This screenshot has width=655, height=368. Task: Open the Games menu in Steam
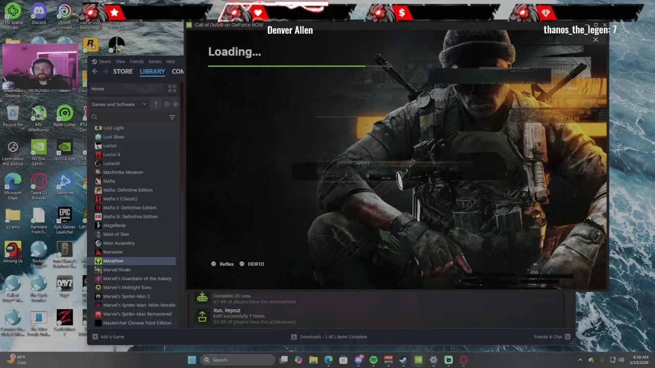point(155,61)
